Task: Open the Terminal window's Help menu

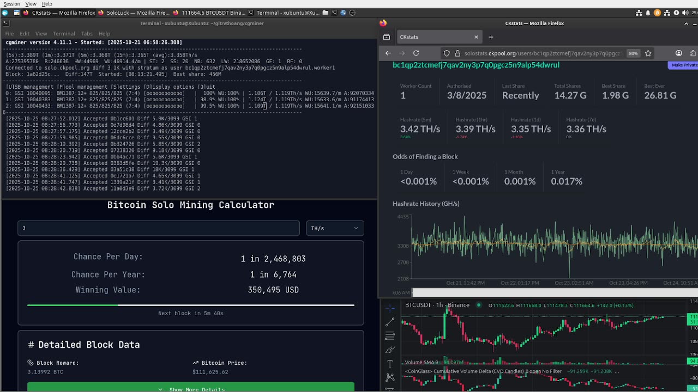Action: pyautogui.click(x=104, y=34)
